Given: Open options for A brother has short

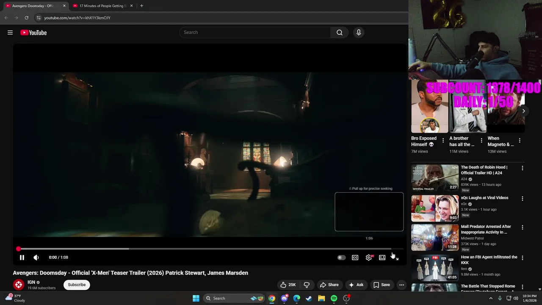Looking at the screenshot, I should (x=481, y=141).
